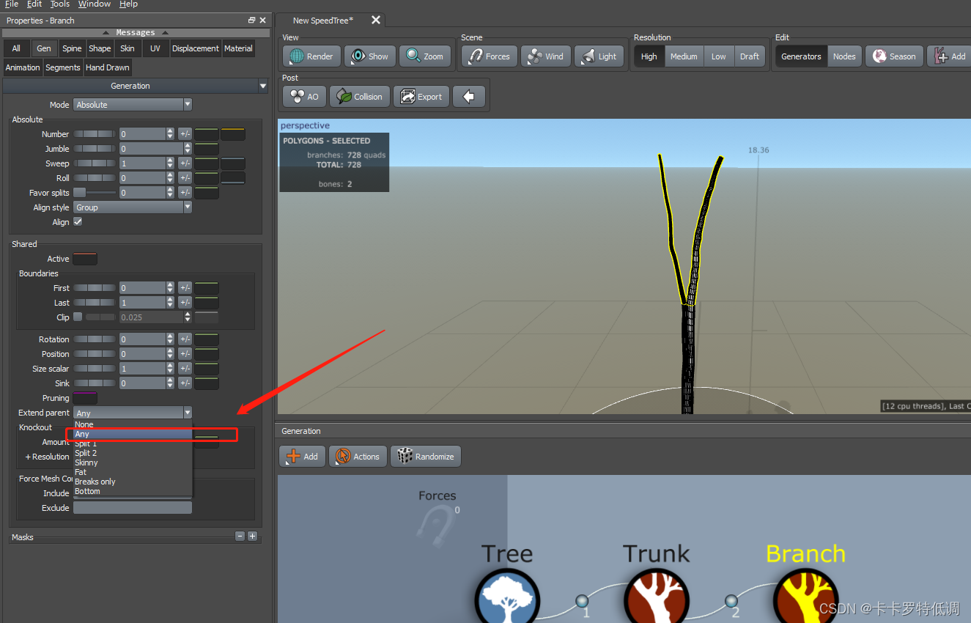
Task: Switch to Nodes edit mode
Action: [844, 56]
